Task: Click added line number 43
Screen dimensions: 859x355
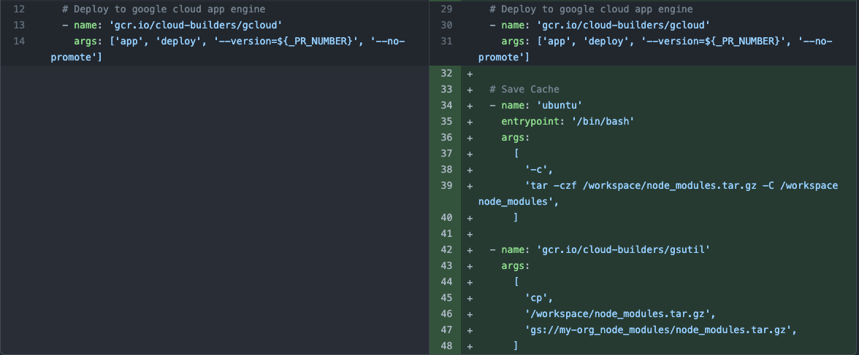Action: tap(446, 266)
